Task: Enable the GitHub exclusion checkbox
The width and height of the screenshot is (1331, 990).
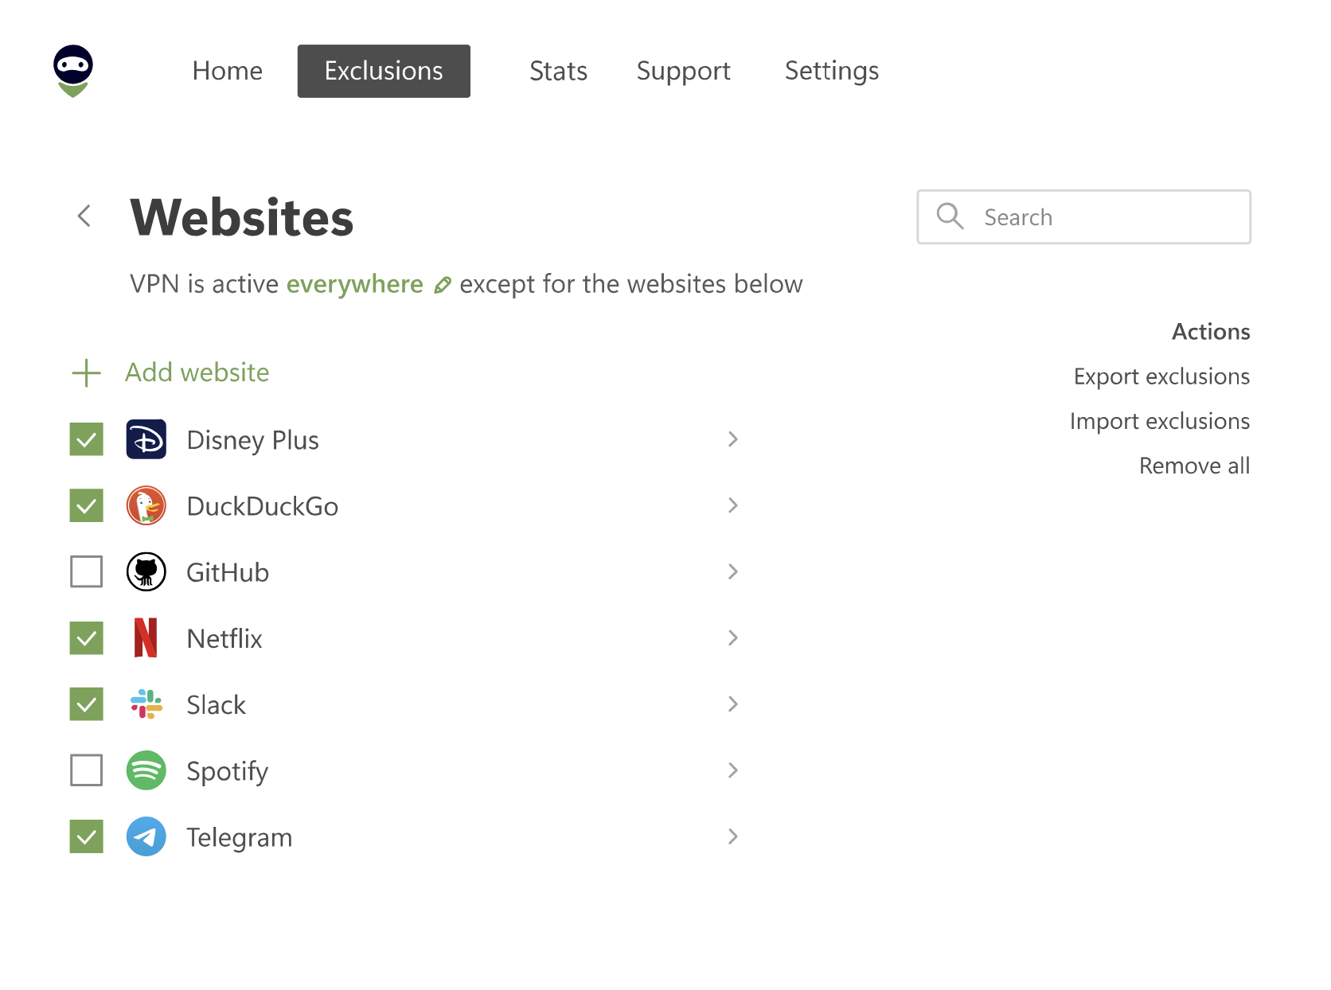Action: [86, 571]
